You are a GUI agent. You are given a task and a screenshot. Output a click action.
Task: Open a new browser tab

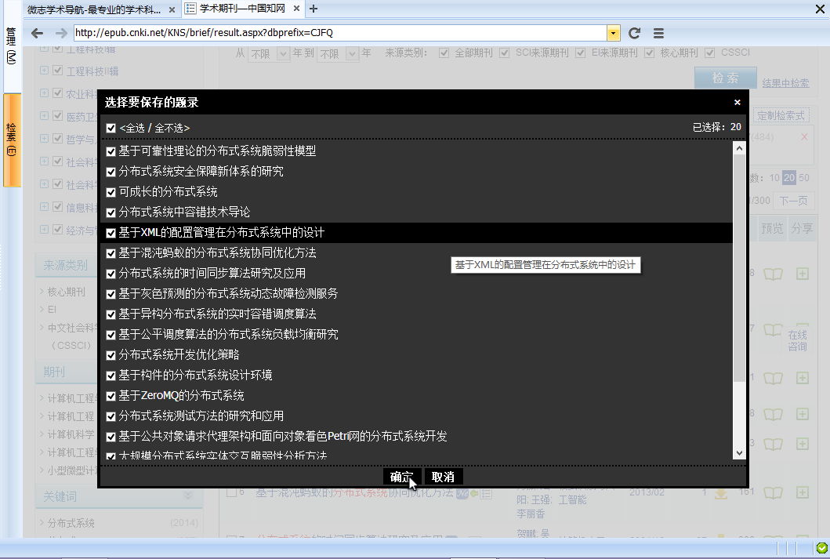(314, 9)
